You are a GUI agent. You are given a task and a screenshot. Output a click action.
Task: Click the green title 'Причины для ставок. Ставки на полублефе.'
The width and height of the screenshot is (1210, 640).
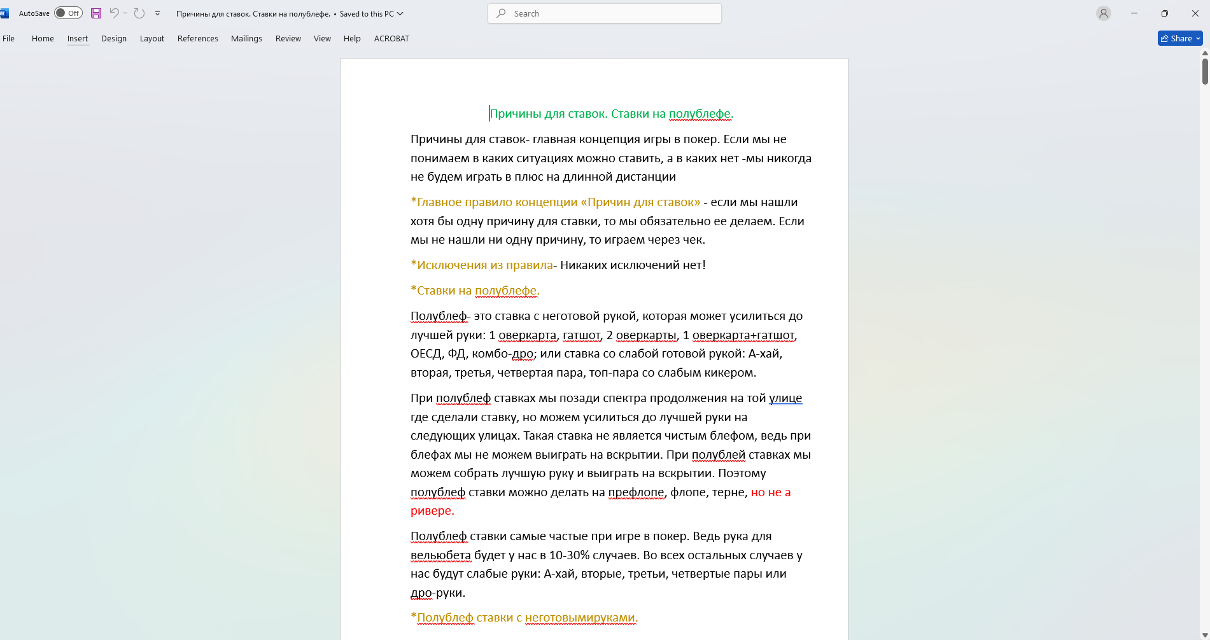(611, 114)
